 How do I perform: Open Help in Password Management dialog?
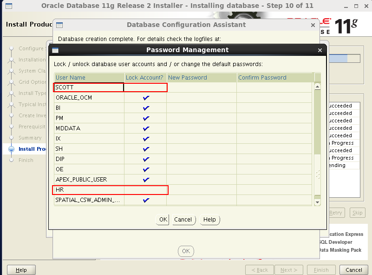(209, 219)
